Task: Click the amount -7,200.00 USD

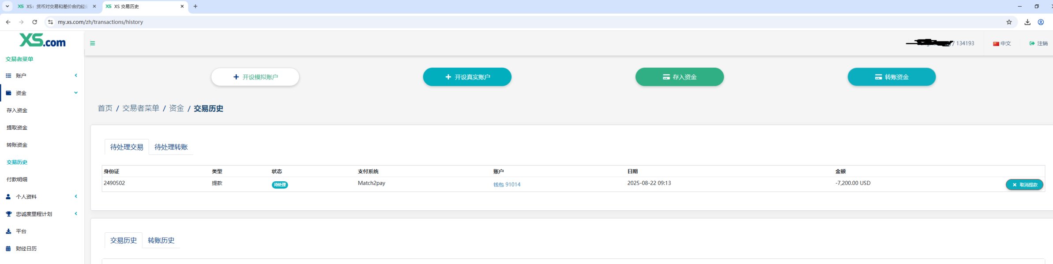Action: 853,183
